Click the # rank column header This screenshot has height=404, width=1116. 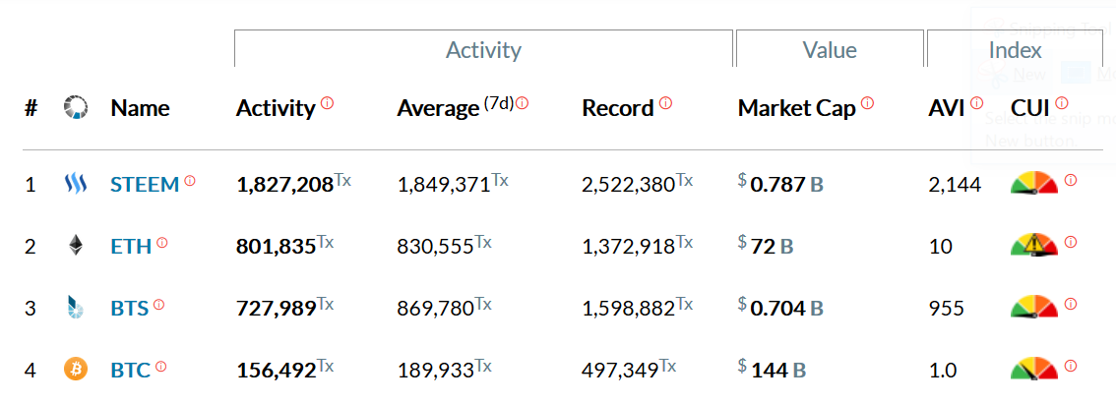tap(31, 108)
